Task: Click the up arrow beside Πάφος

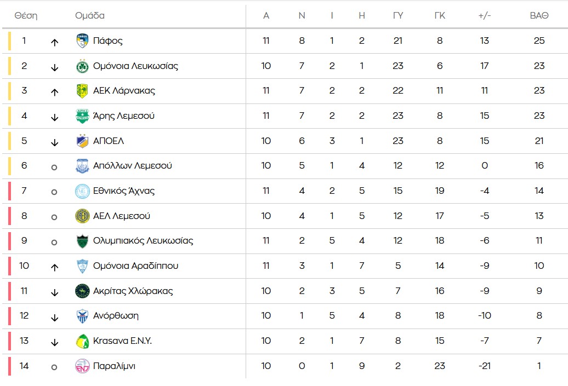Action: pyautogui.click(x=54, y=42)
